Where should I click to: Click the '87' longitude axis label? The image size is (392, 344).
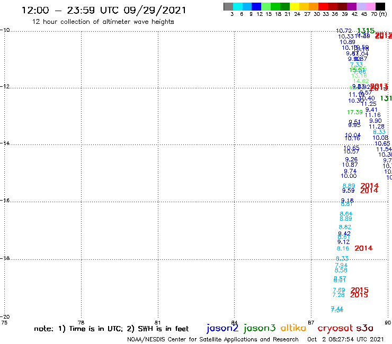[311, 322]
